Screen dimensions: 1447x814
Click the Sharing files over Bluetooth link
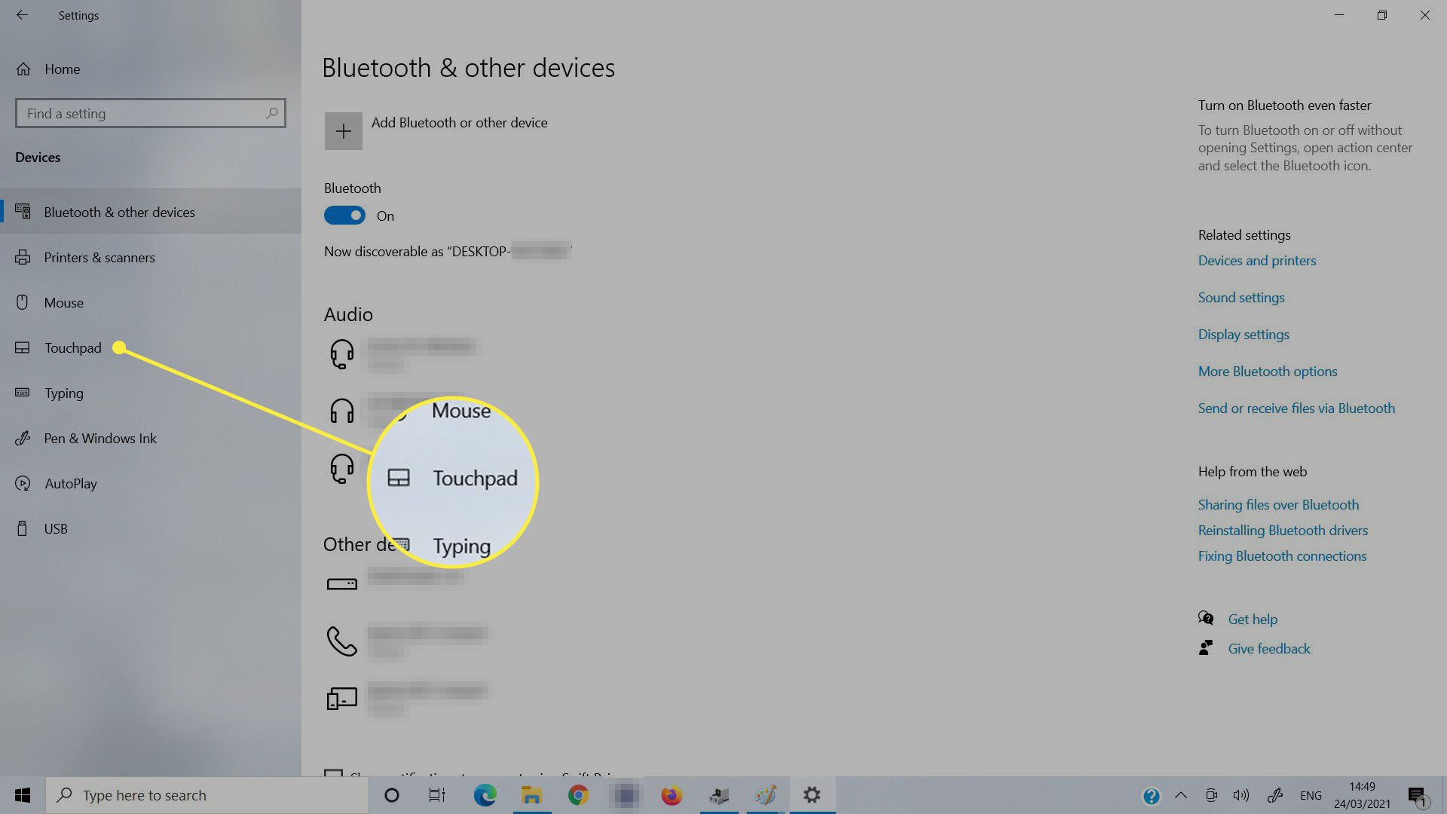pyautogui.click(x=1278, y=504)
